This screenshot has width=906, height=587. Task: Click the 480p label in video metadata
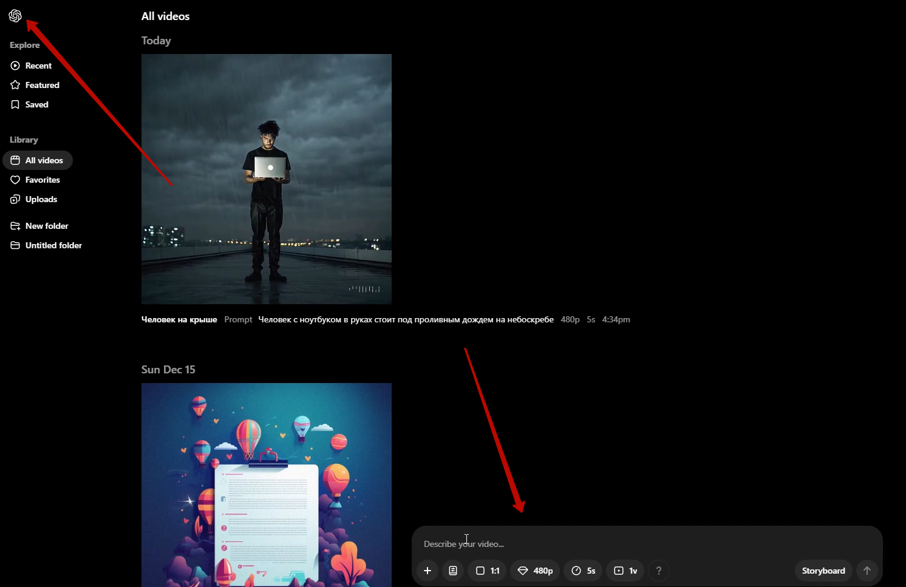coord(570,319)
